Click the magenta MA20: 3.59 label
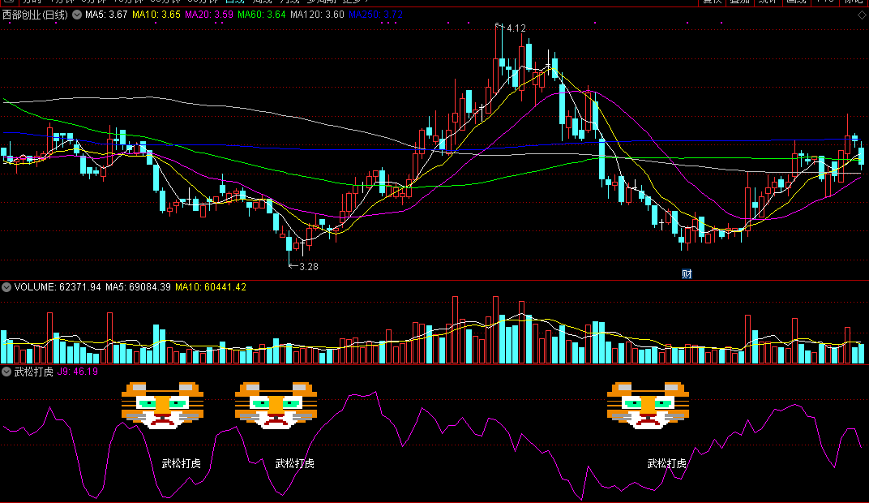This screenshot has width=869, height=503. tap(209, 15)
